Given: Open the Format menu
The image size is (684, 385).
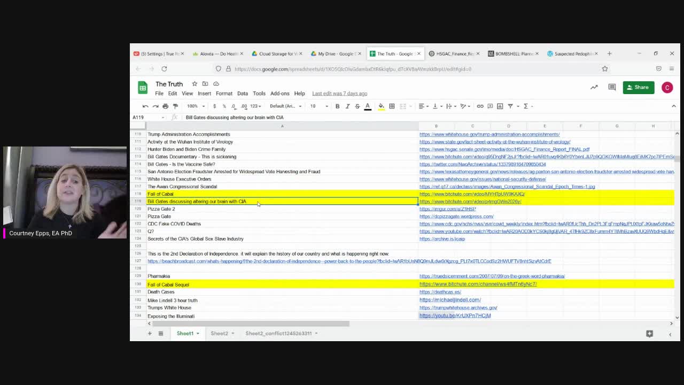Looking at the screenshot, I should click(224, 94).
